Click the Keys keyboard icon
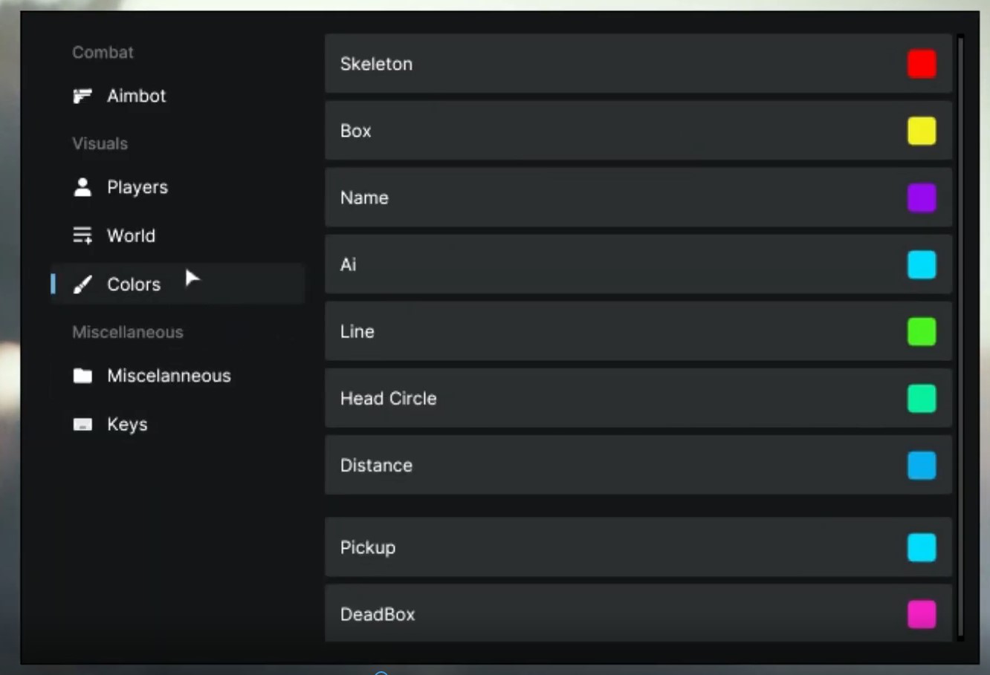The image size is (990, 675). tap(82, 425)
